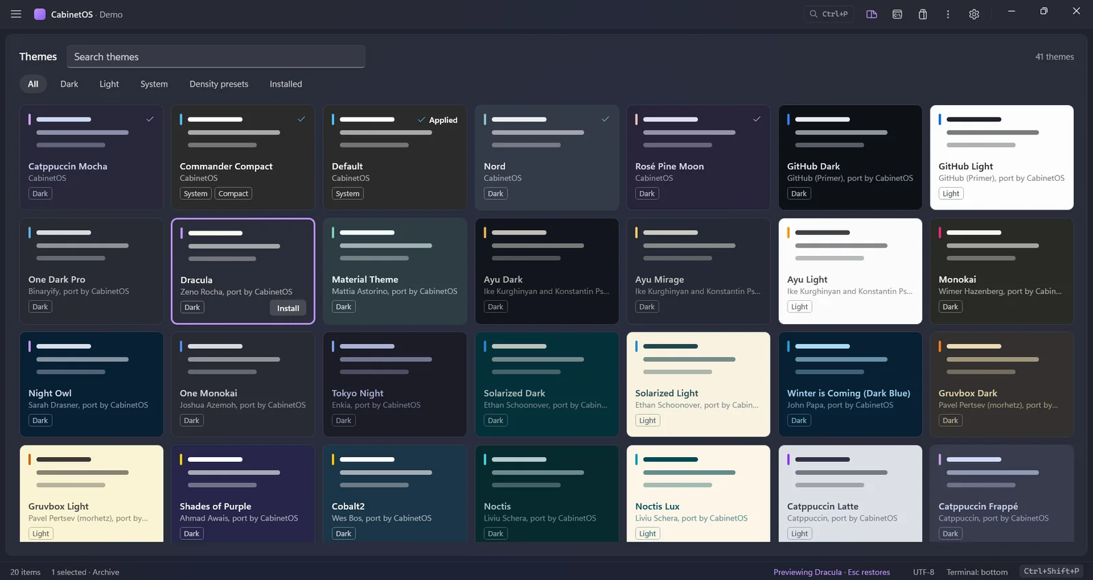Click the UTF-8 encoding indicator
The width and height of the screenshot is (1093, 580).
pos(924,572)
